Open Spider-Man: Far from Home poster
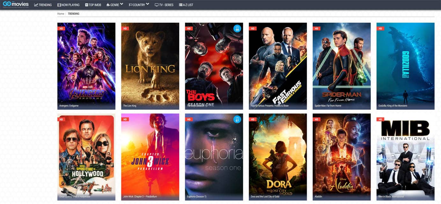The width and height of the screenshot is (441, 204). [x=342, y=66]
